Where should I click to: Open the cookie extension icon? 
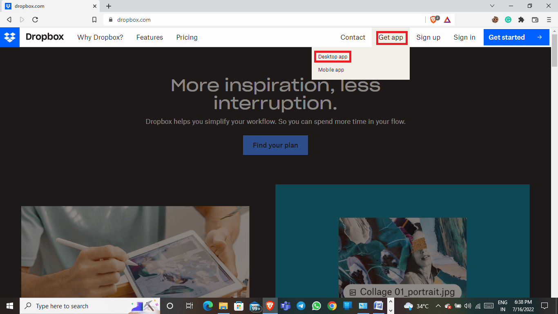click(495, 20)
